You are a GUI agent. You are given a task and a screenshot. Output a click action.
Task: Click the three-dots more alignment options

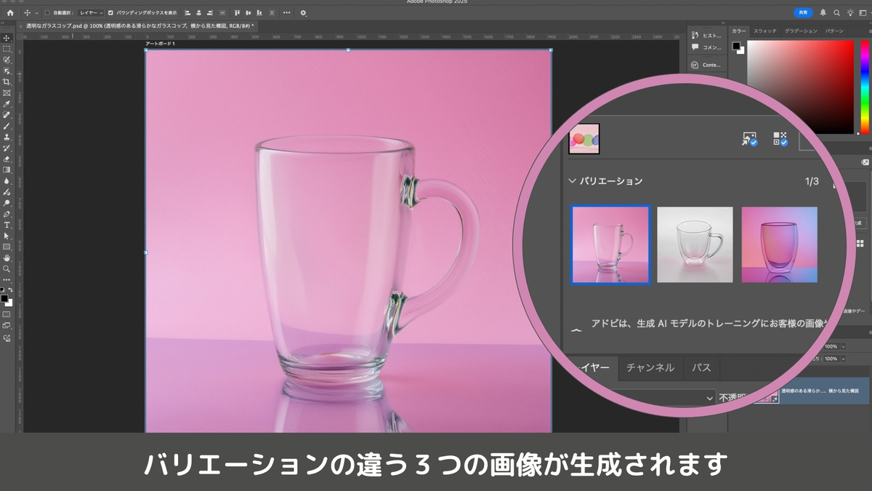tap(286, 12)
